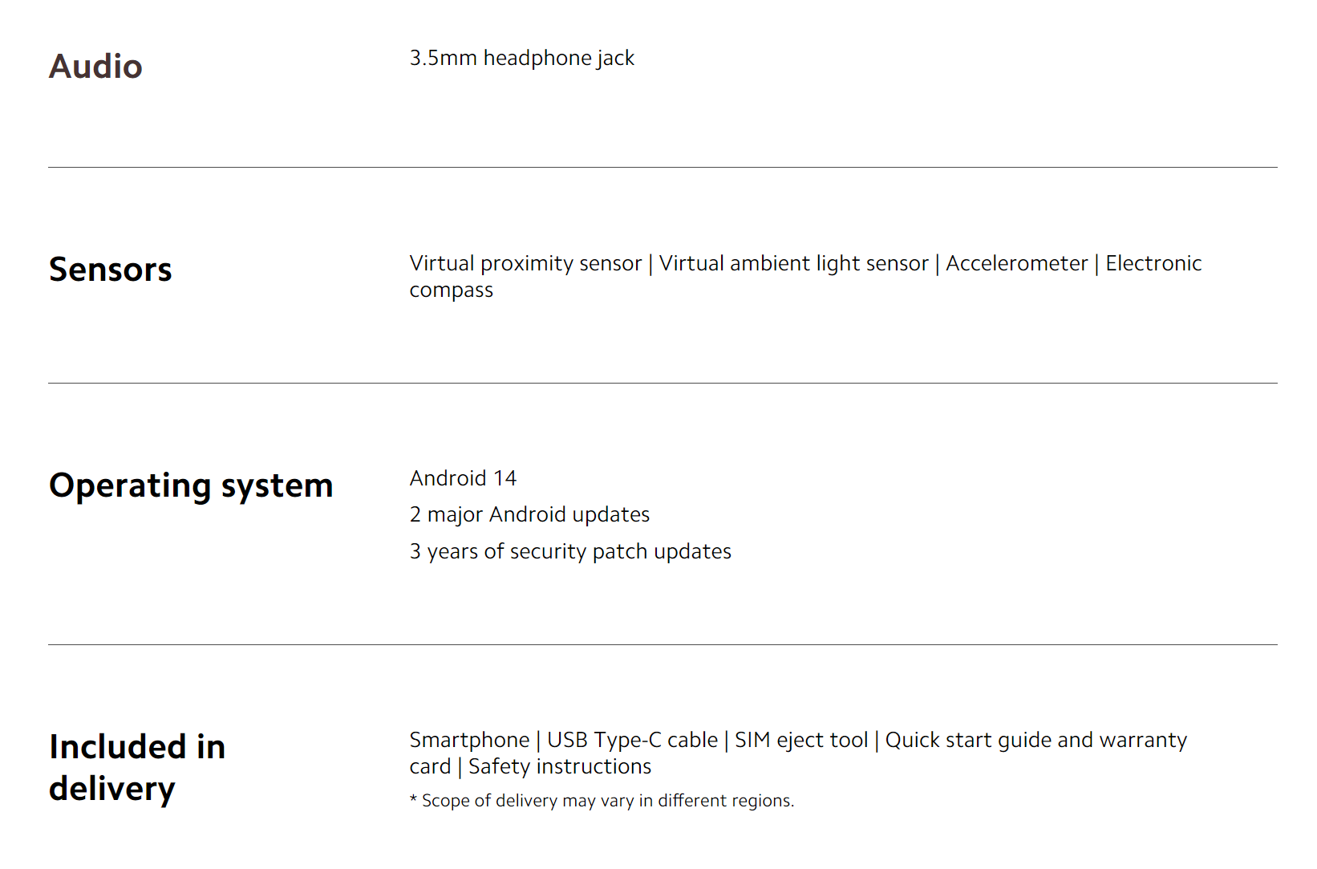Screen dimensions: 1317x869
Task: Click the SIM eject tool text
Action: click(802, 740)
